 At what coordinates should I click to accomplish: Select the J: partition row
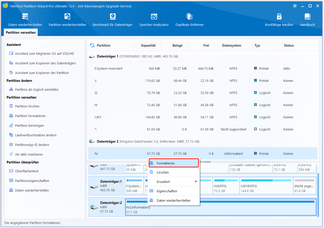pos(203,81)
